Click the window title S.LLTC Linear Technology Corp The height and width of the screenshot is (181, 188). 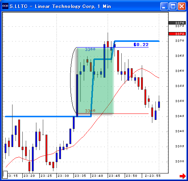tap(60, 6)
